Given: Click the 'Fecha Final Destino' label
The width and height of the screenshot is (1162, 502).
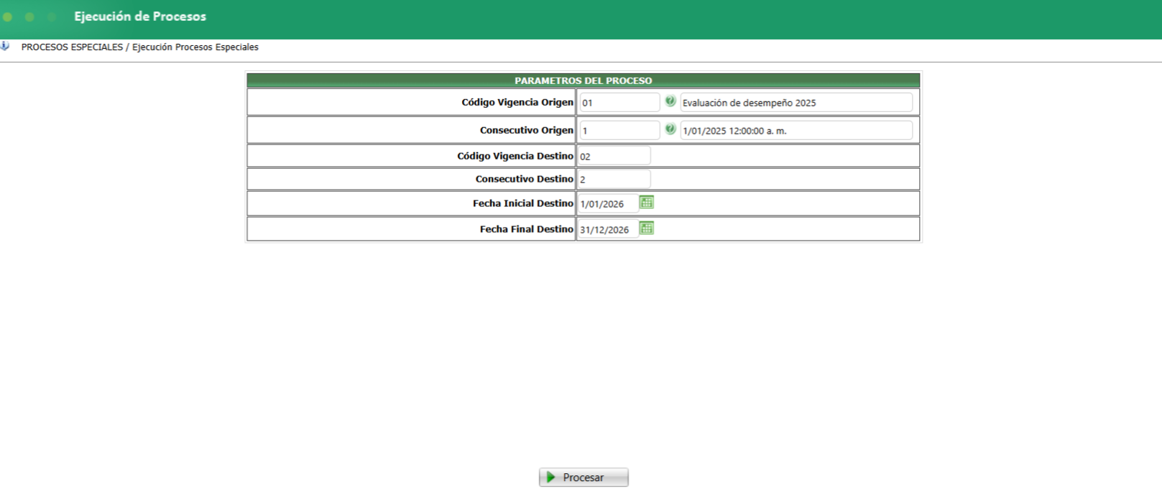Looking at the screenshot, I should (527, 229).
